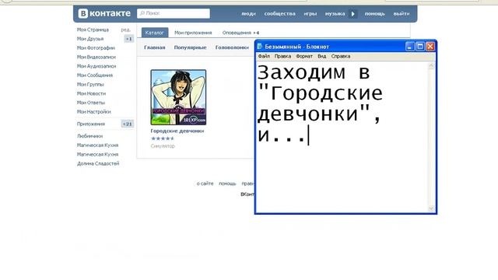
Task: Click the Notepad title bar icon
Action: tap(260, 47)
